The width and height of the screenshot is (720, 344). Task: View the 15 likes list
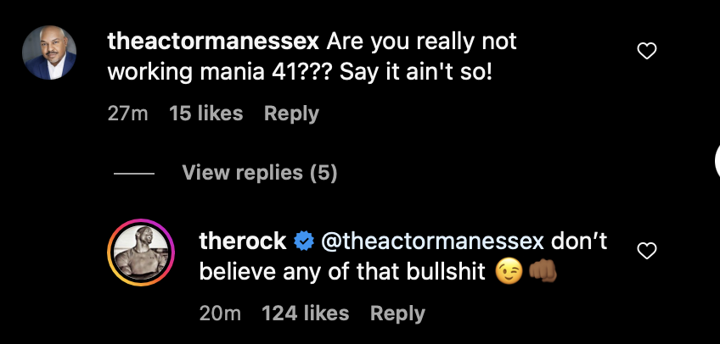206,114
